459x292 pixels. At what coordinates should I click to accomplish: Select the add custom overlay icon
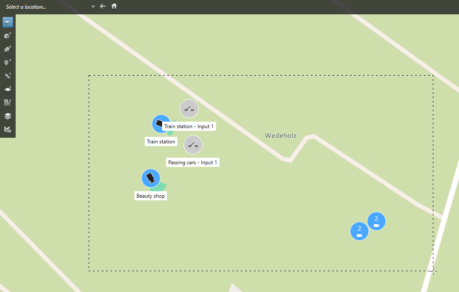(x=7, y=90)
